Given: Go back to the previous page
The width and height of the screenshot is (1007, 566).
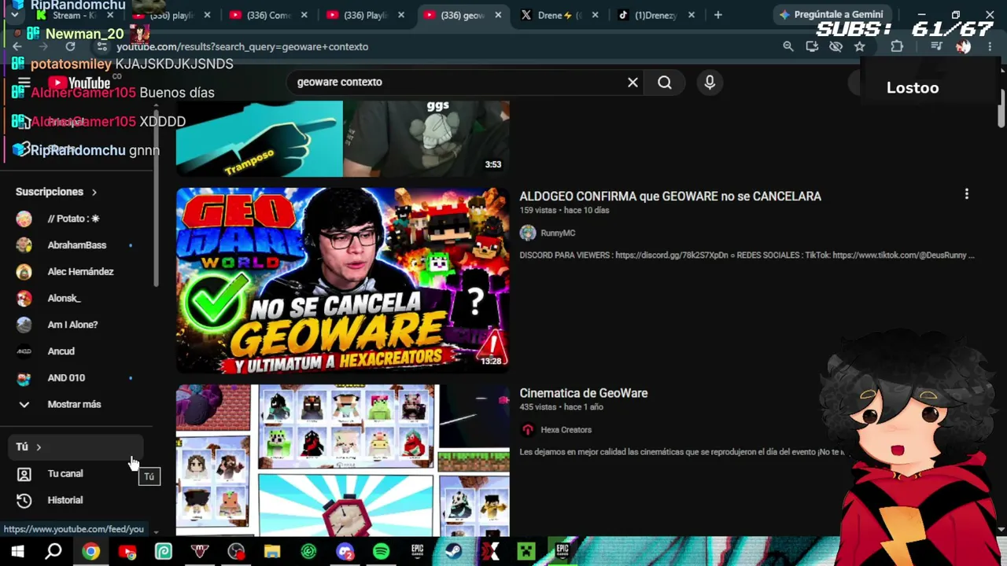Looking at the screenshot, I should click(17, 46).
